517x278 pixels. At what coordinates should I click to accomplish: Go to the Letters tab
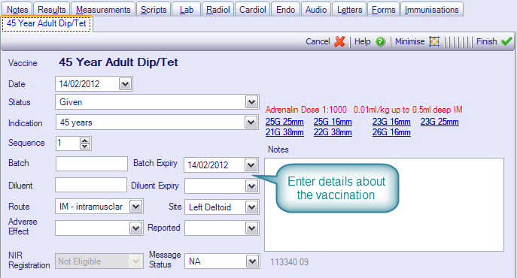coord(349,10)
